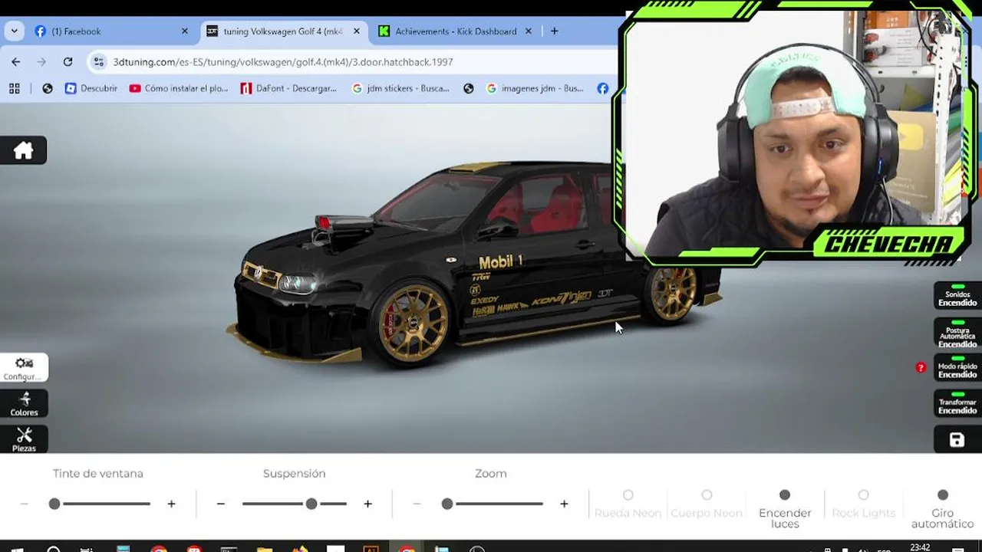Open Cómo instalar el plo... bookmark
Screen dimensions: 982x552
click(x=179, y=88)
